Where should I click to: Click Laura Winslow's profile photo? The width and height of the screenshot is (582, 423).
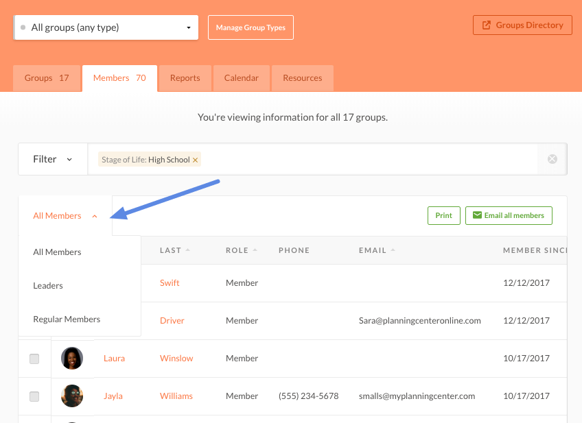72,359
